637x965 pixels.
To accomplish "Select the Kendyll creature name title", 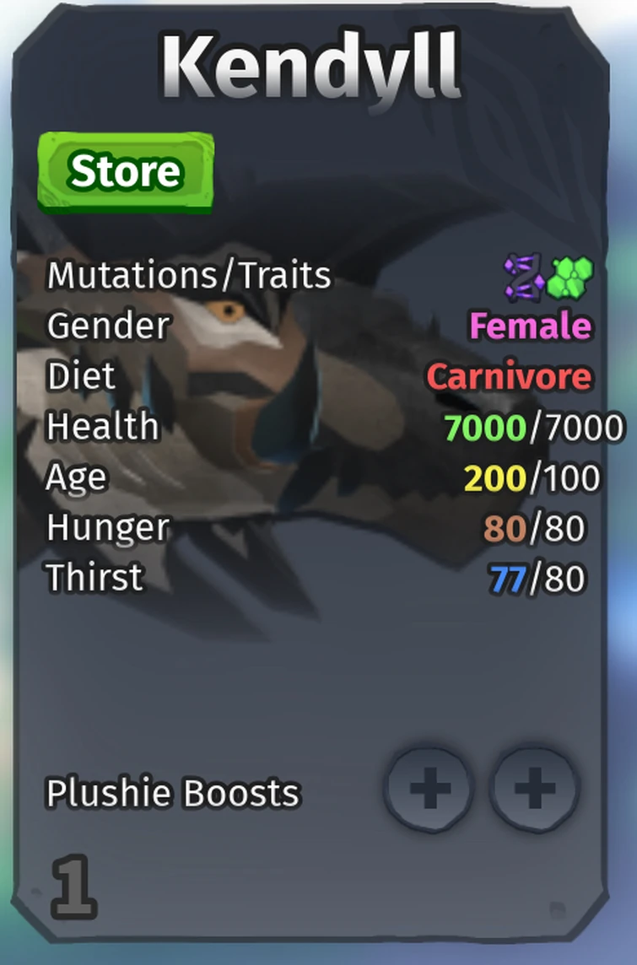I will (x=310, y=67).
